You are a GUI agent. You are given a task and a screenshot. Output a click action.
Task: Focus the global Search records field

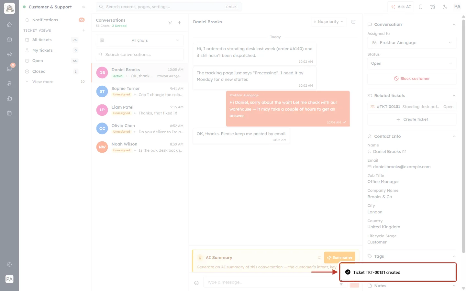tap(169, 7)
